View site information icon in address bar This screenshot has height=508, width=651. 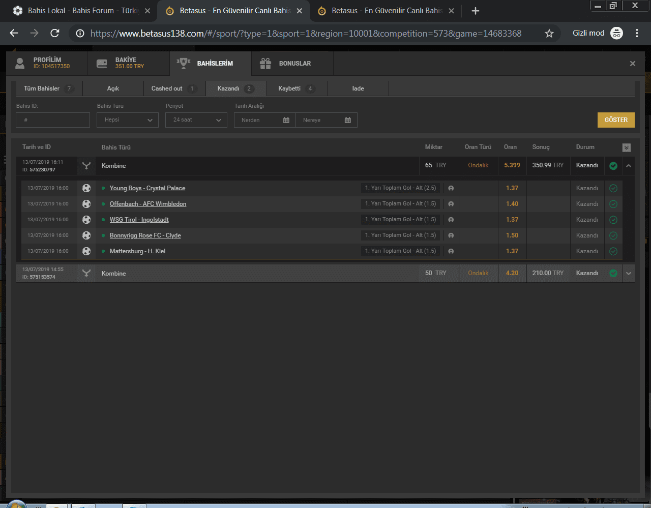tap(80, 34)
